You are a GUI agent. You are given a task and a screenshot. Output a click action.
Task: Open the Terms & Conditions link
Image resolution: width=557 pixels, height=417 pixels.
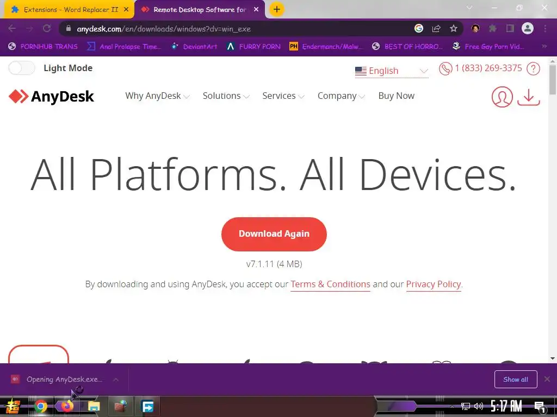click(x=330, y=284)
